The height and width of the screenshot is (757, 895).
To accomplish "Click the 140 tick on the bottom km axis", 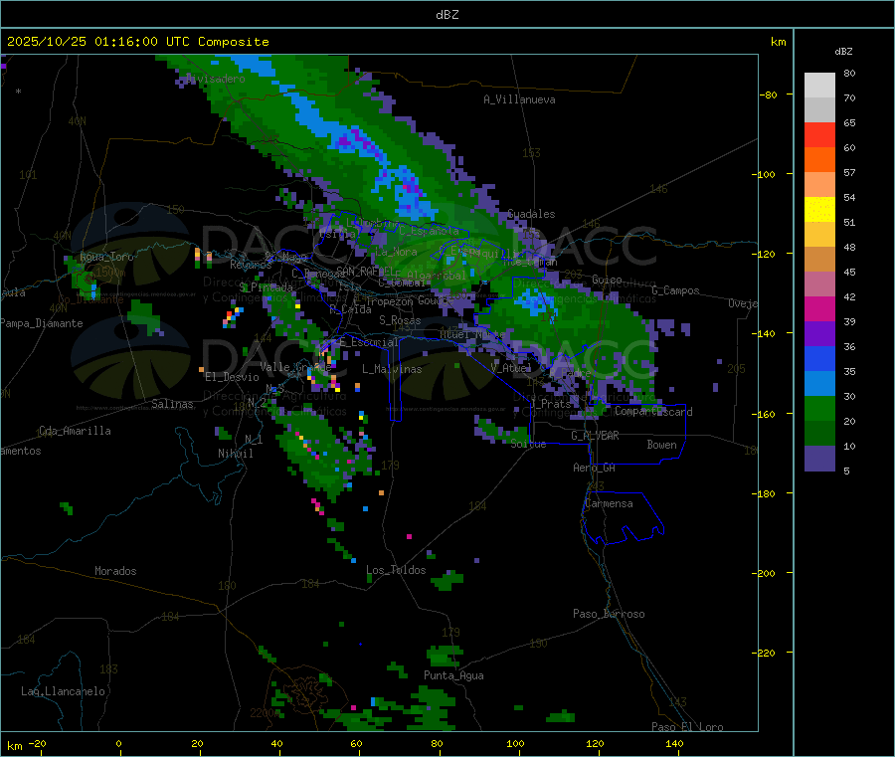I will [x=674, y=743].
